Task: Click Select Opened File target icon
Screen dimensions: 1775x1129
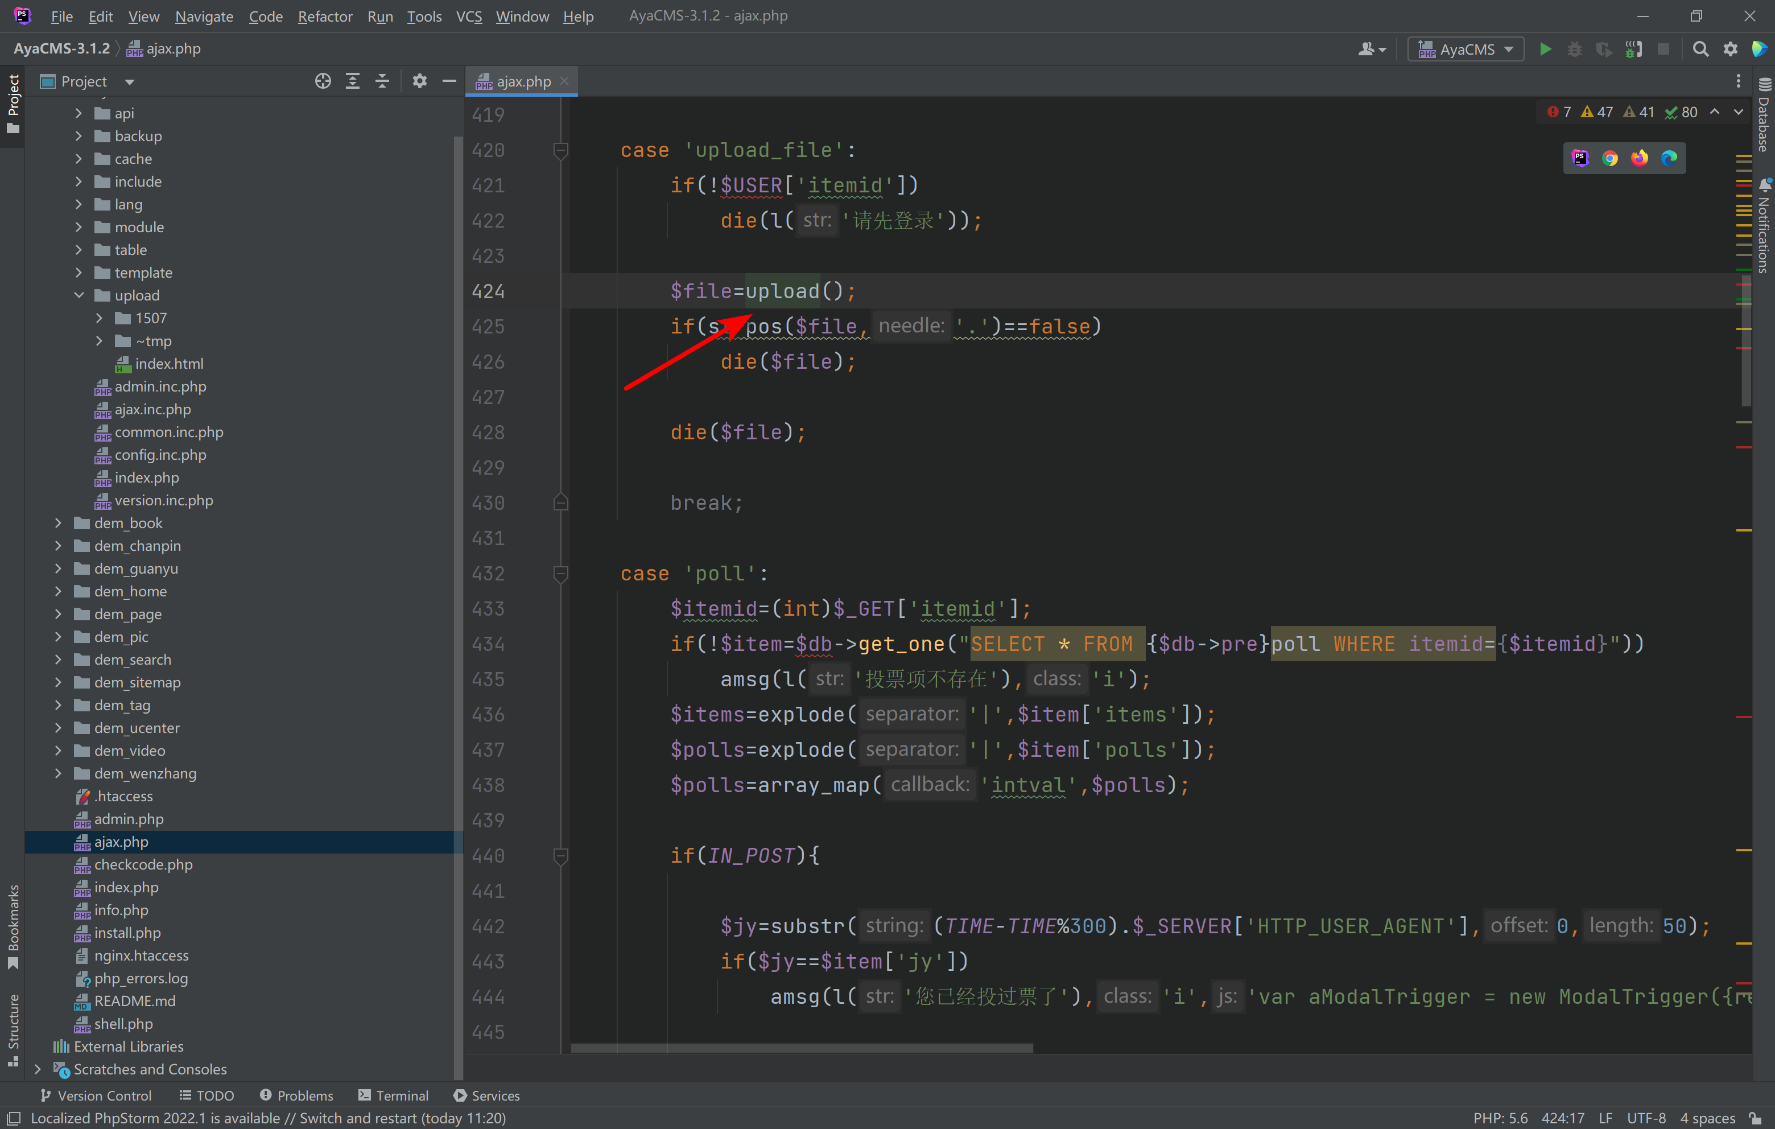Action: pos(323,81)
